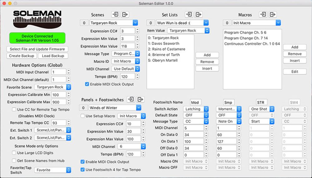This screenshot has width=312, height=178.
Task: Click the Panels + Footswitches export icon
Action: [x=141, y=99]
